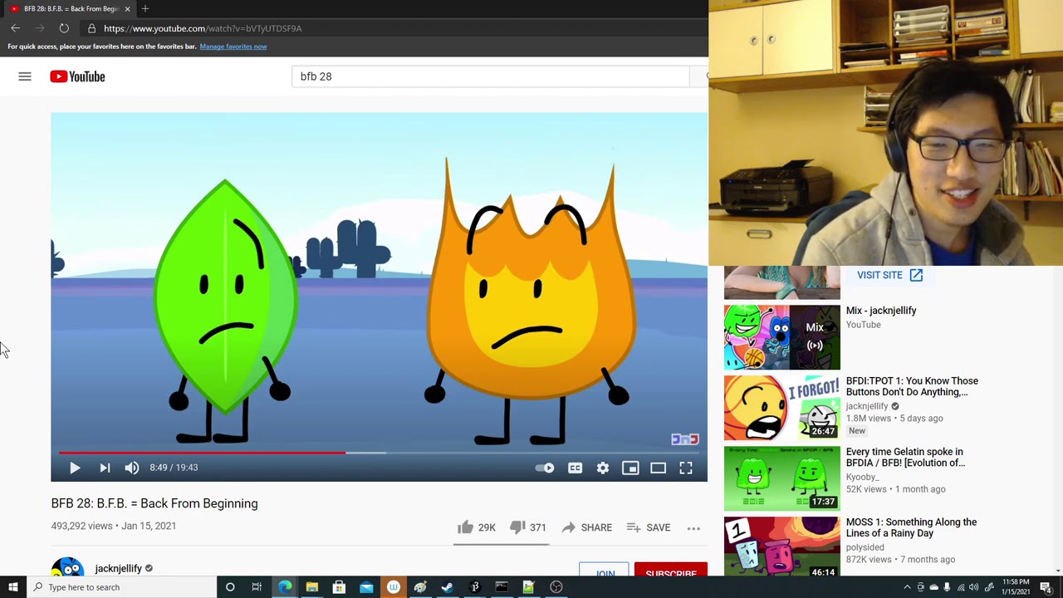Click VISIT SITE on the ad
Viewport: 1063px width, 598px height.
889,275
